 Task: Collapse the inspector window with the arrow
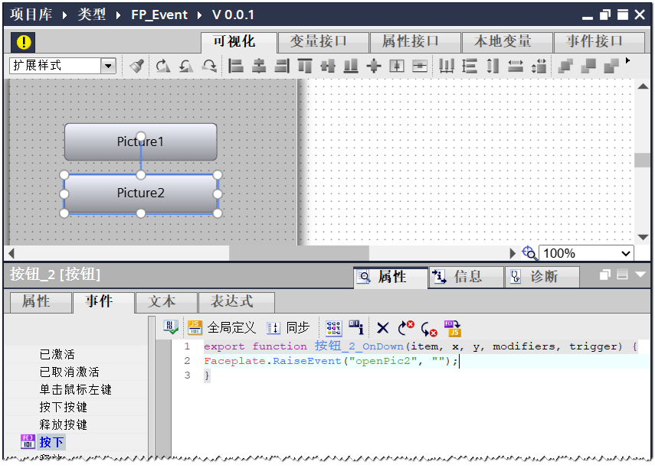pyautogui.click(x=640, y=275)
